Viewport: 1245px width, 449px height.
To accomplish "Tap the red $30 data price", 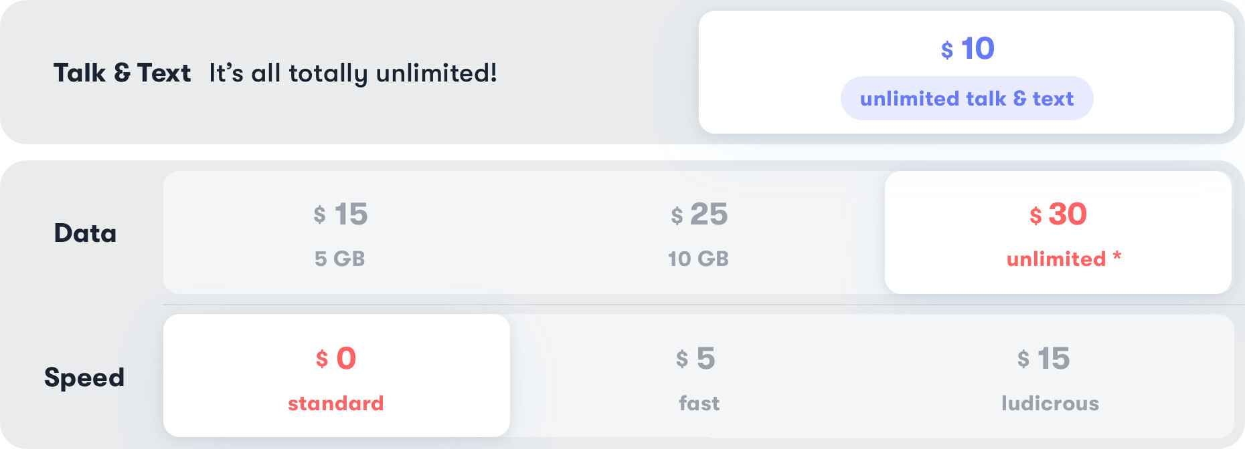I will tap(1058, 214).
